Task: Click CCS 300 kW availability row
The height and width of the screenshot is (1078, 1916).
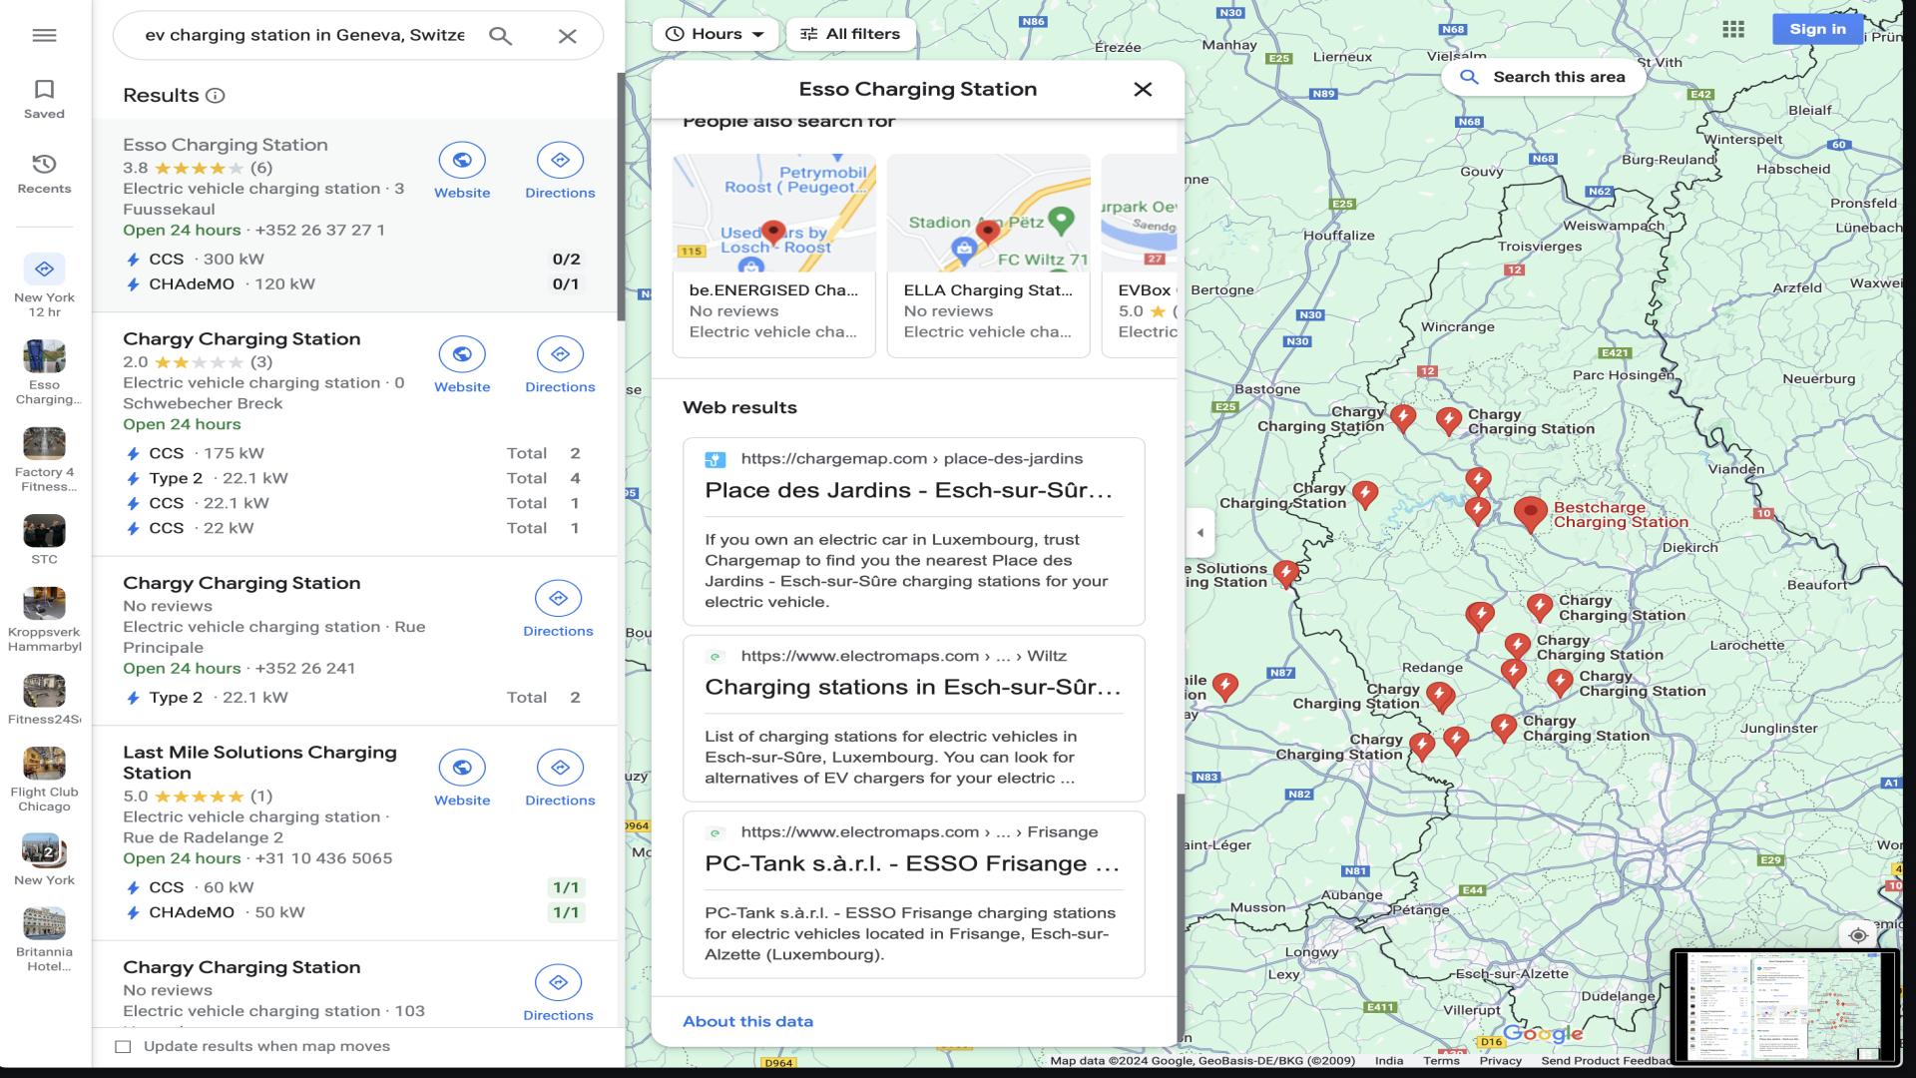Action: [353, 260]
